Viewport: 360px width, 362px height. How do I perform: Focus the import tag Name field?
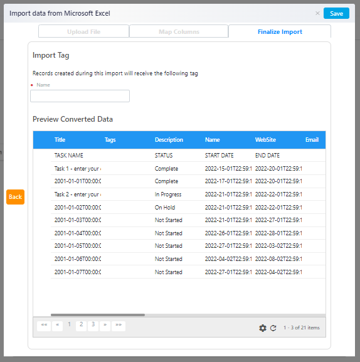click(80, 96)
